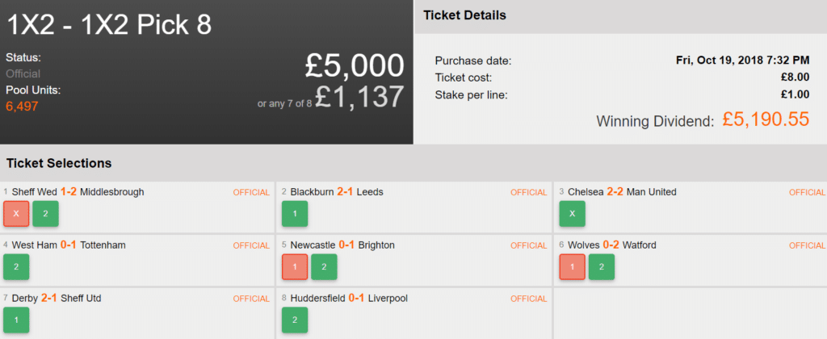Screen dimensions: 827x339
Task: Click the green 1 pick for Blackburn vs Leeds
Action: click(294, 214)
